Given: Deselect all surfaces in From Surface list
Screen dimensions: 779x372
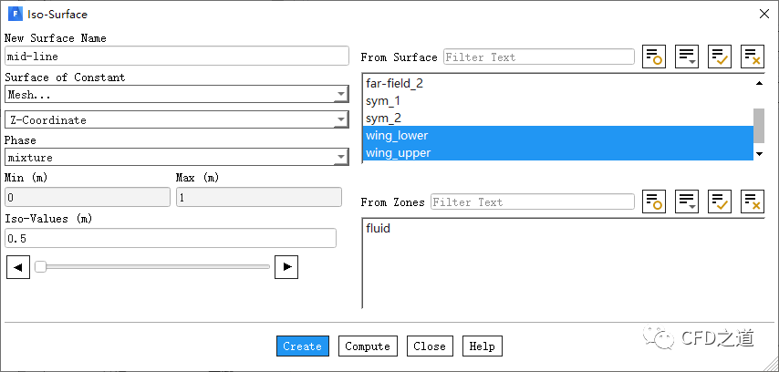Looking at the screenshot, I should pos(753,57).
